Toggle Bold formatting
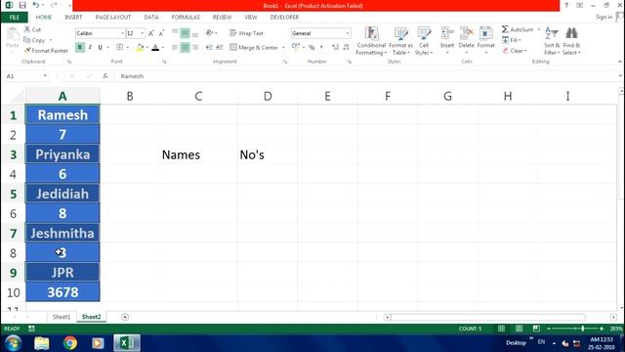Screen dimensions: 625x352 [x=80, y=48]
